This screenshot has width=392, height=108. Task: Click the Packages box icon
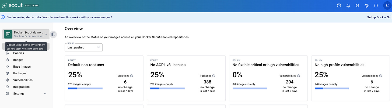pos(8,73)
